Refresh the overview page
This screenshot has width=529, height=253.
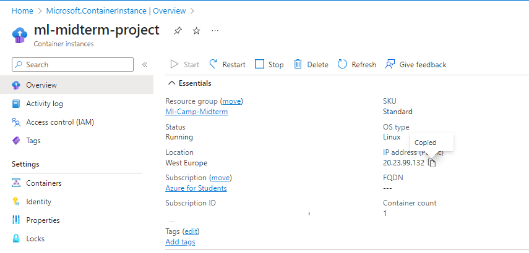(x=357, y=65)
